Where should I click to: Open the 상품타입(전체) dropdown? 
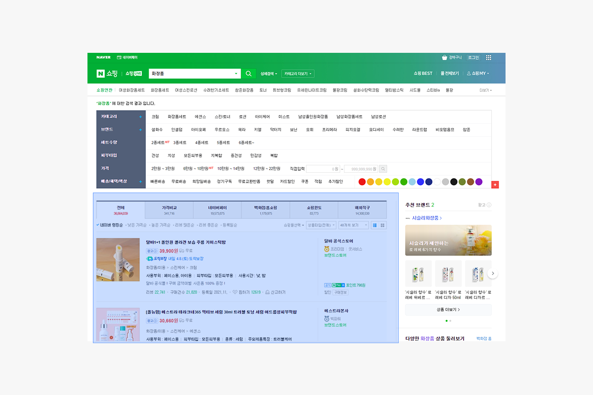321,225
